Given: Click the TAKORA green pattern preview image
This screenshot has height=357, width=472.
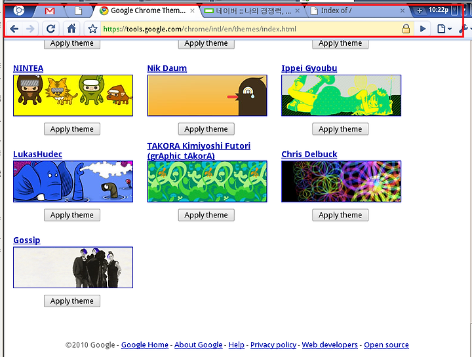Looking at the screenshot, I should pos(207,181).
